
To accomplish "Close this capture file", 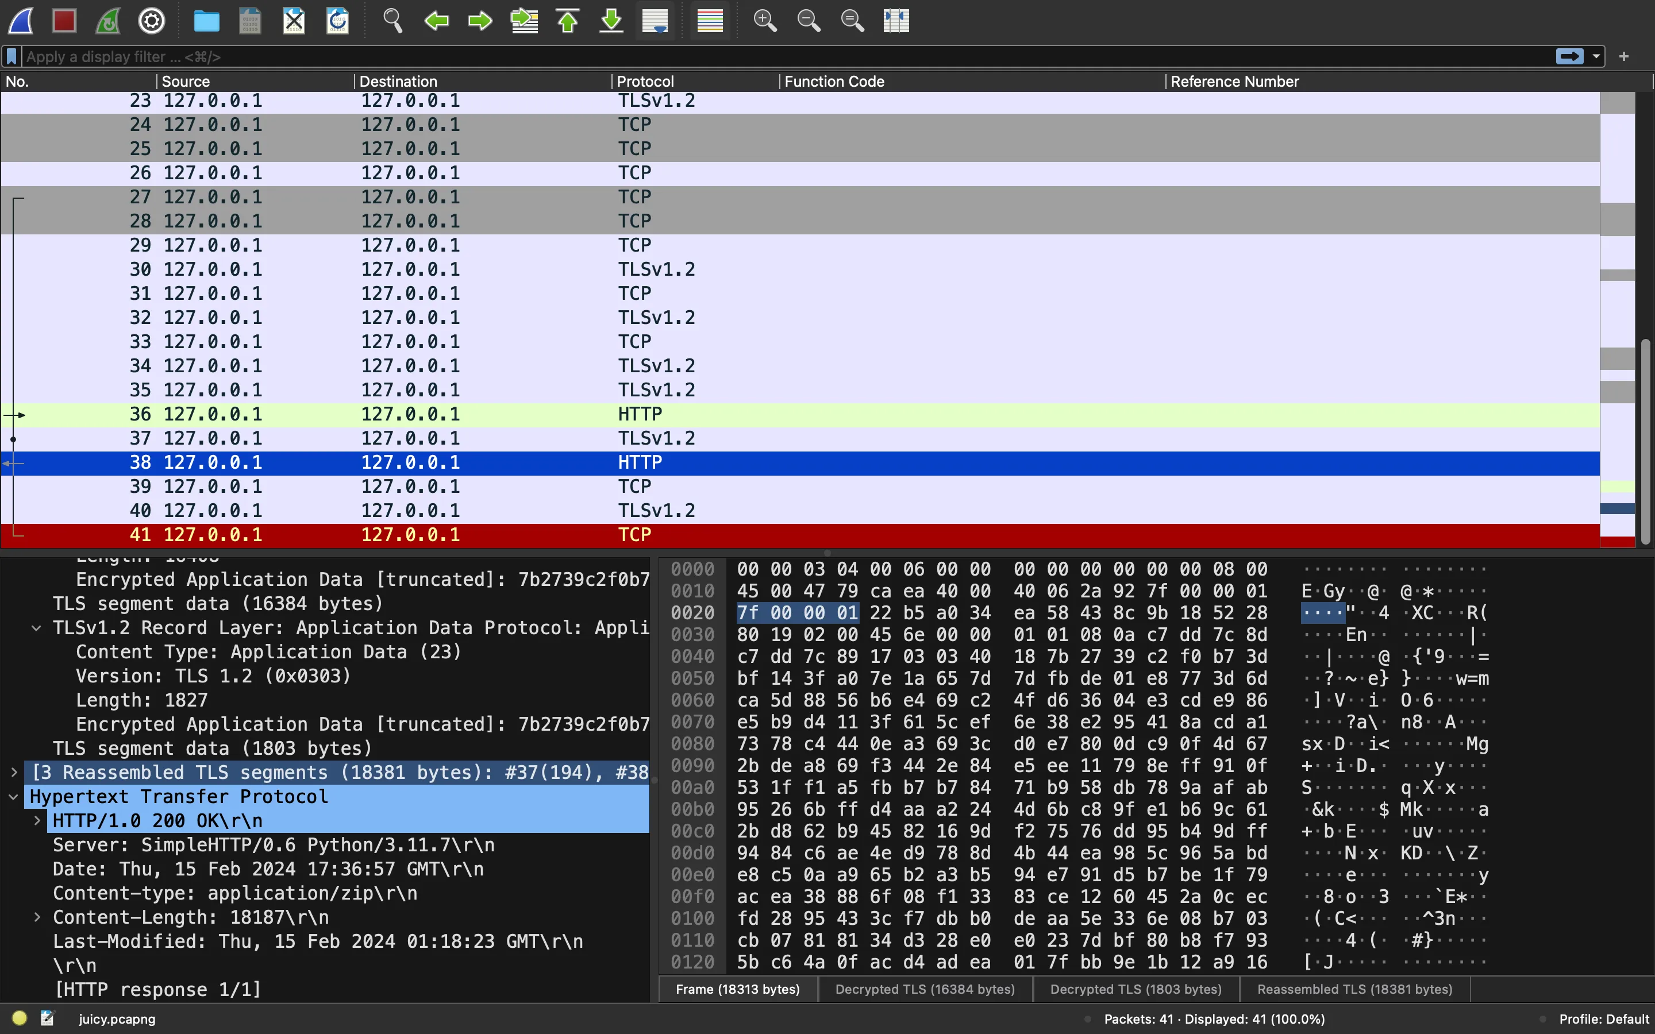I will [294, 21].
